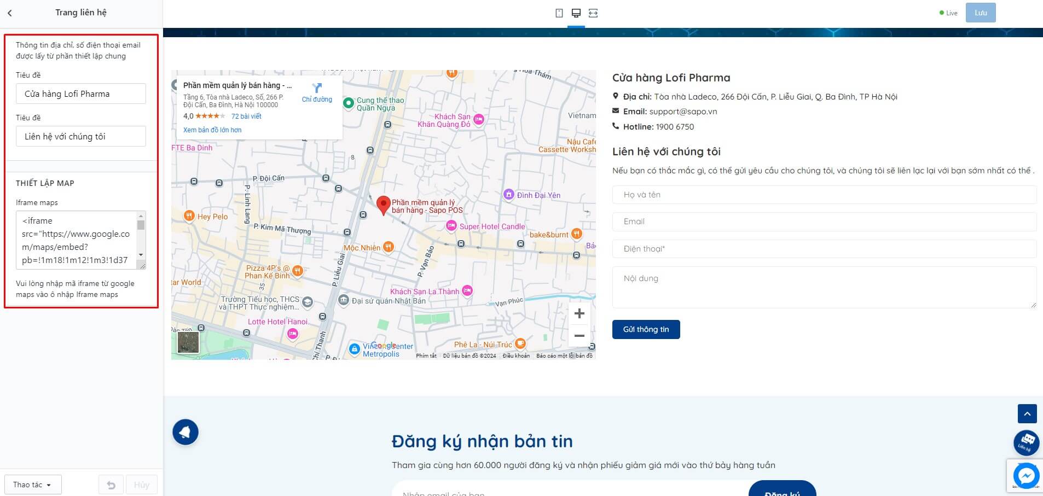Click the support@sapo.vn email text
This screenshot has height=496, width=1043.
pos(683,112)
